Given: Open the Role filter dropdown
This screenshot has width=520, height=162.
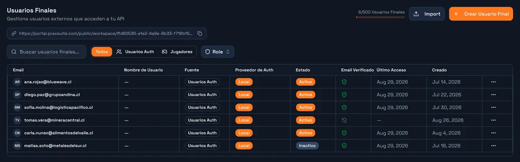Looking at the screenshot, I should pyautogui.click(x=217, y=52).
